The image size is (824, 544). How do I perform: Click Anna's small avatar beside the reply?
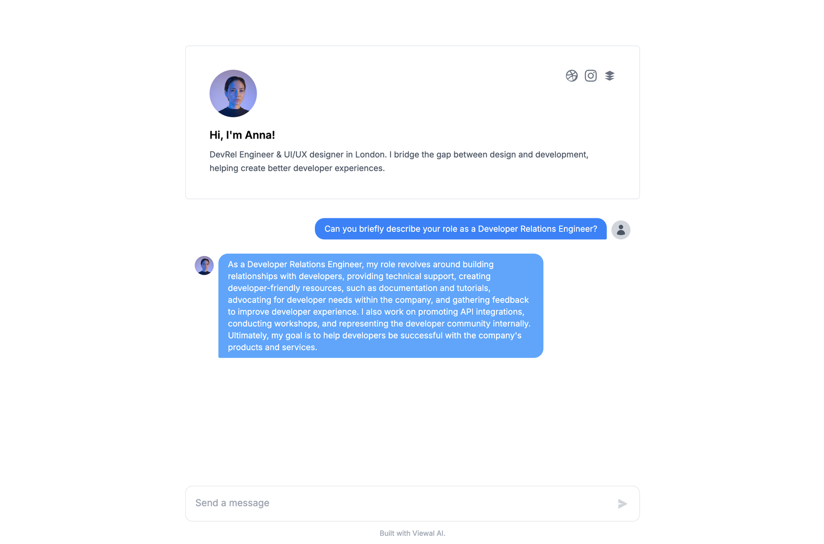coord(204,265)
